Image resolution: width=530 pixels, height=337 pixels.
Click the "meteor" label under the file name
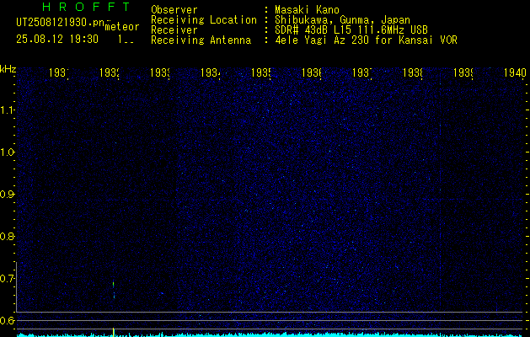(122, 27)
